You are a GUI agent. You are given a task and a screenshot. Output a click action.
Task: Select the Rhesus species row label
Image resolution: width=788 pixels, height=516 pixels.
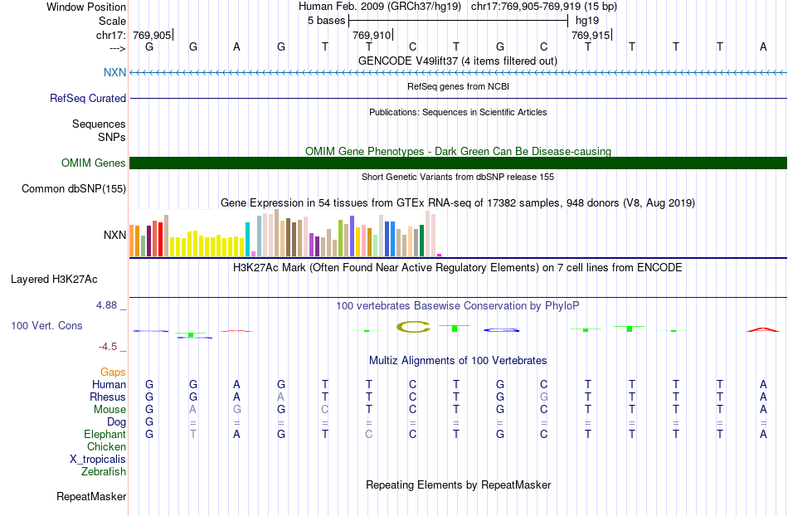point(108,397)
